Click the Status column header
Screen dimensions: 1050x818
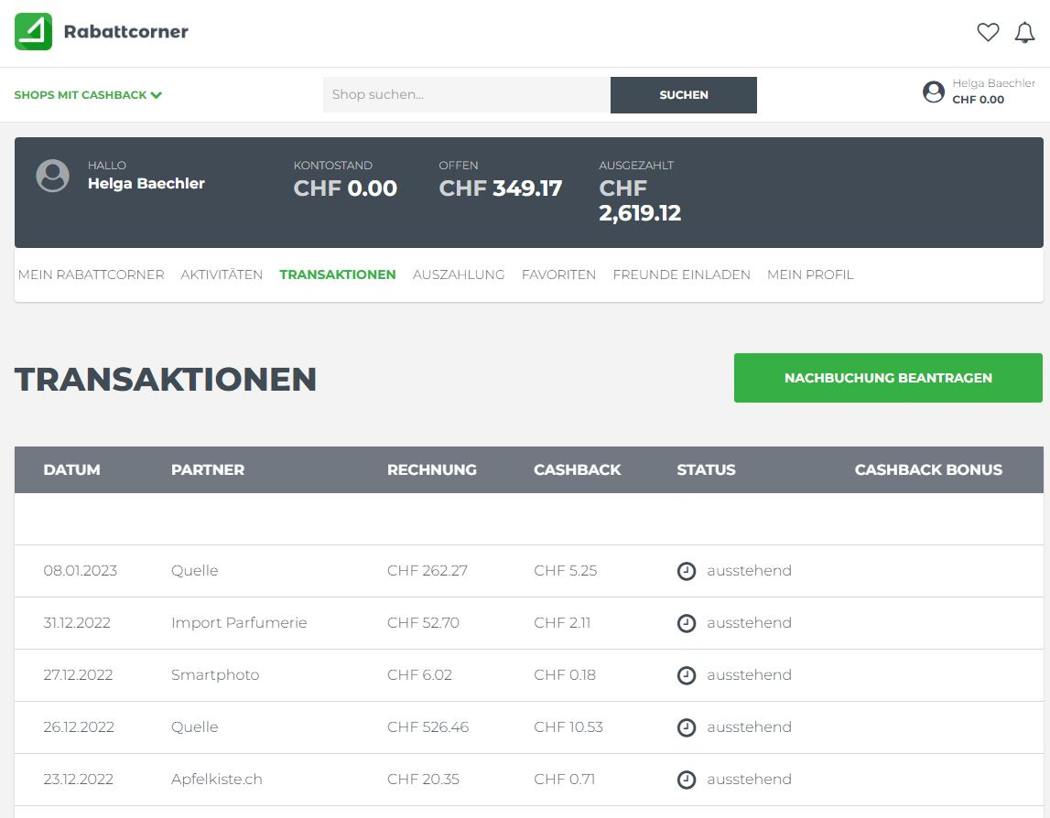coord(706,470)
